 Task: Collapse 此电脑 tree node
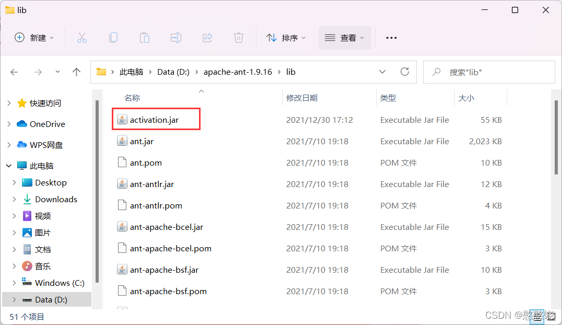[x=9, y=166]
